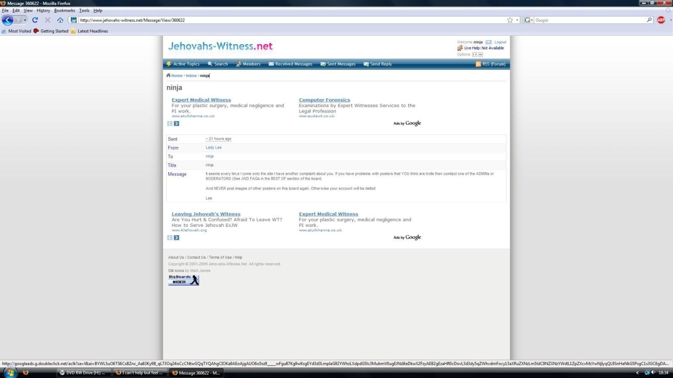The width and height of the screenshot is (673, 378).
Task: Click Live Help: Not Available text
Action: 484,48
